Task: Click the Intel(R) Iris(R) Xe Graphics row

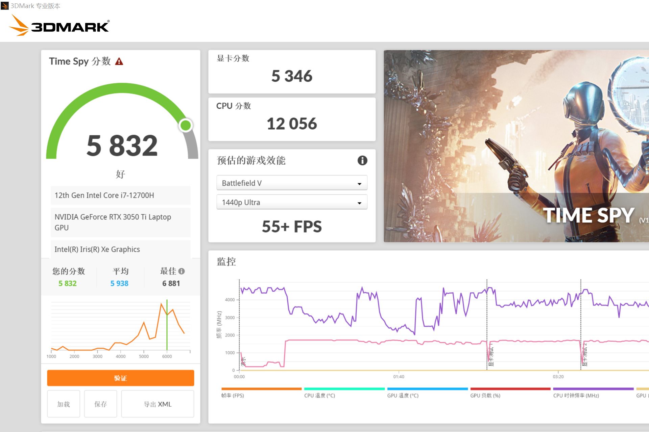Action: coord(121,249)
